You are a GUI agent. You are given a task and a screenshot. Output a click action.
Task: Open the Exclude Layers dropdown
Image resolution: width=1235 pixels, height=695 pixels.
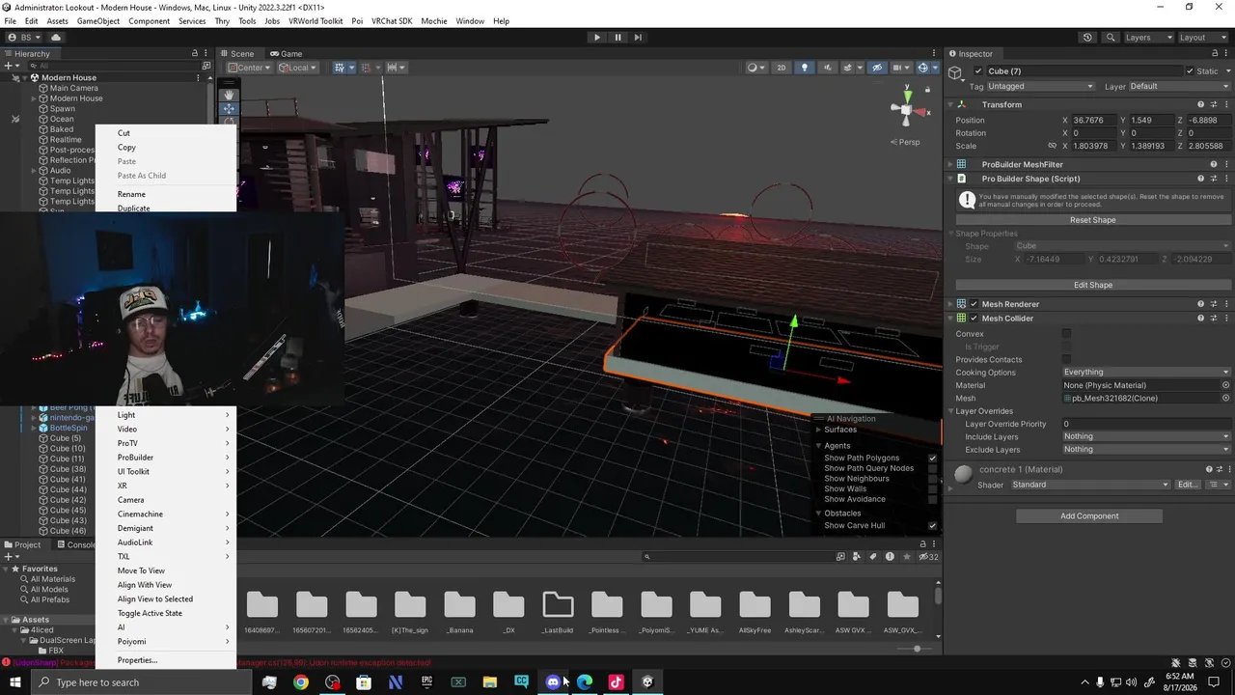click(1146, 450)
